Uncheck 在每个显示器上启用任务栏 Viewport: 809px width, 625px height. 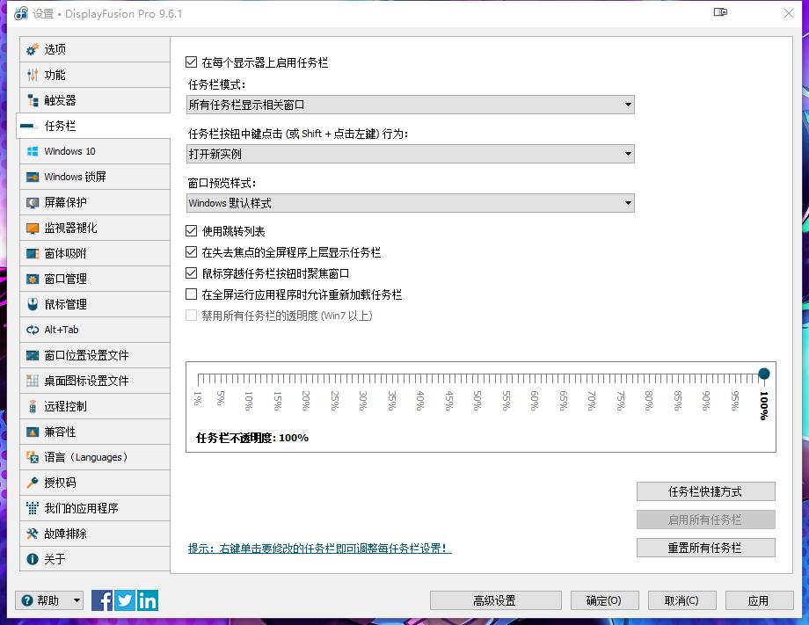190,62
